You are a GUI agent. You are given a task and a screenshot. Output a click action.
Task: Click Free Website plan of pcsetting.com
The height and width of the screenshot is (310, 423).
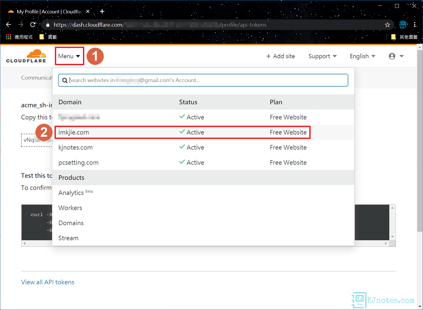tap(288, 163)
